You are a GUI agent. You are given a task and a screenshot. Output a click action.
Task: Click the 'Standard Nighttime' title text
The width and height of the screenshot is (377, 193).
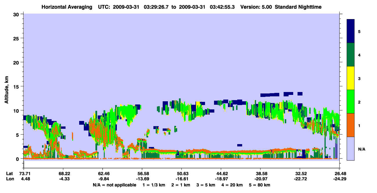298,7
